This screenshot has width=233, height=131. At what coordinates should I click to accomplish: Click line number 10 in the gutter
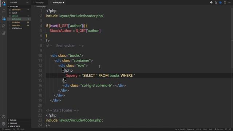[40, 56]
